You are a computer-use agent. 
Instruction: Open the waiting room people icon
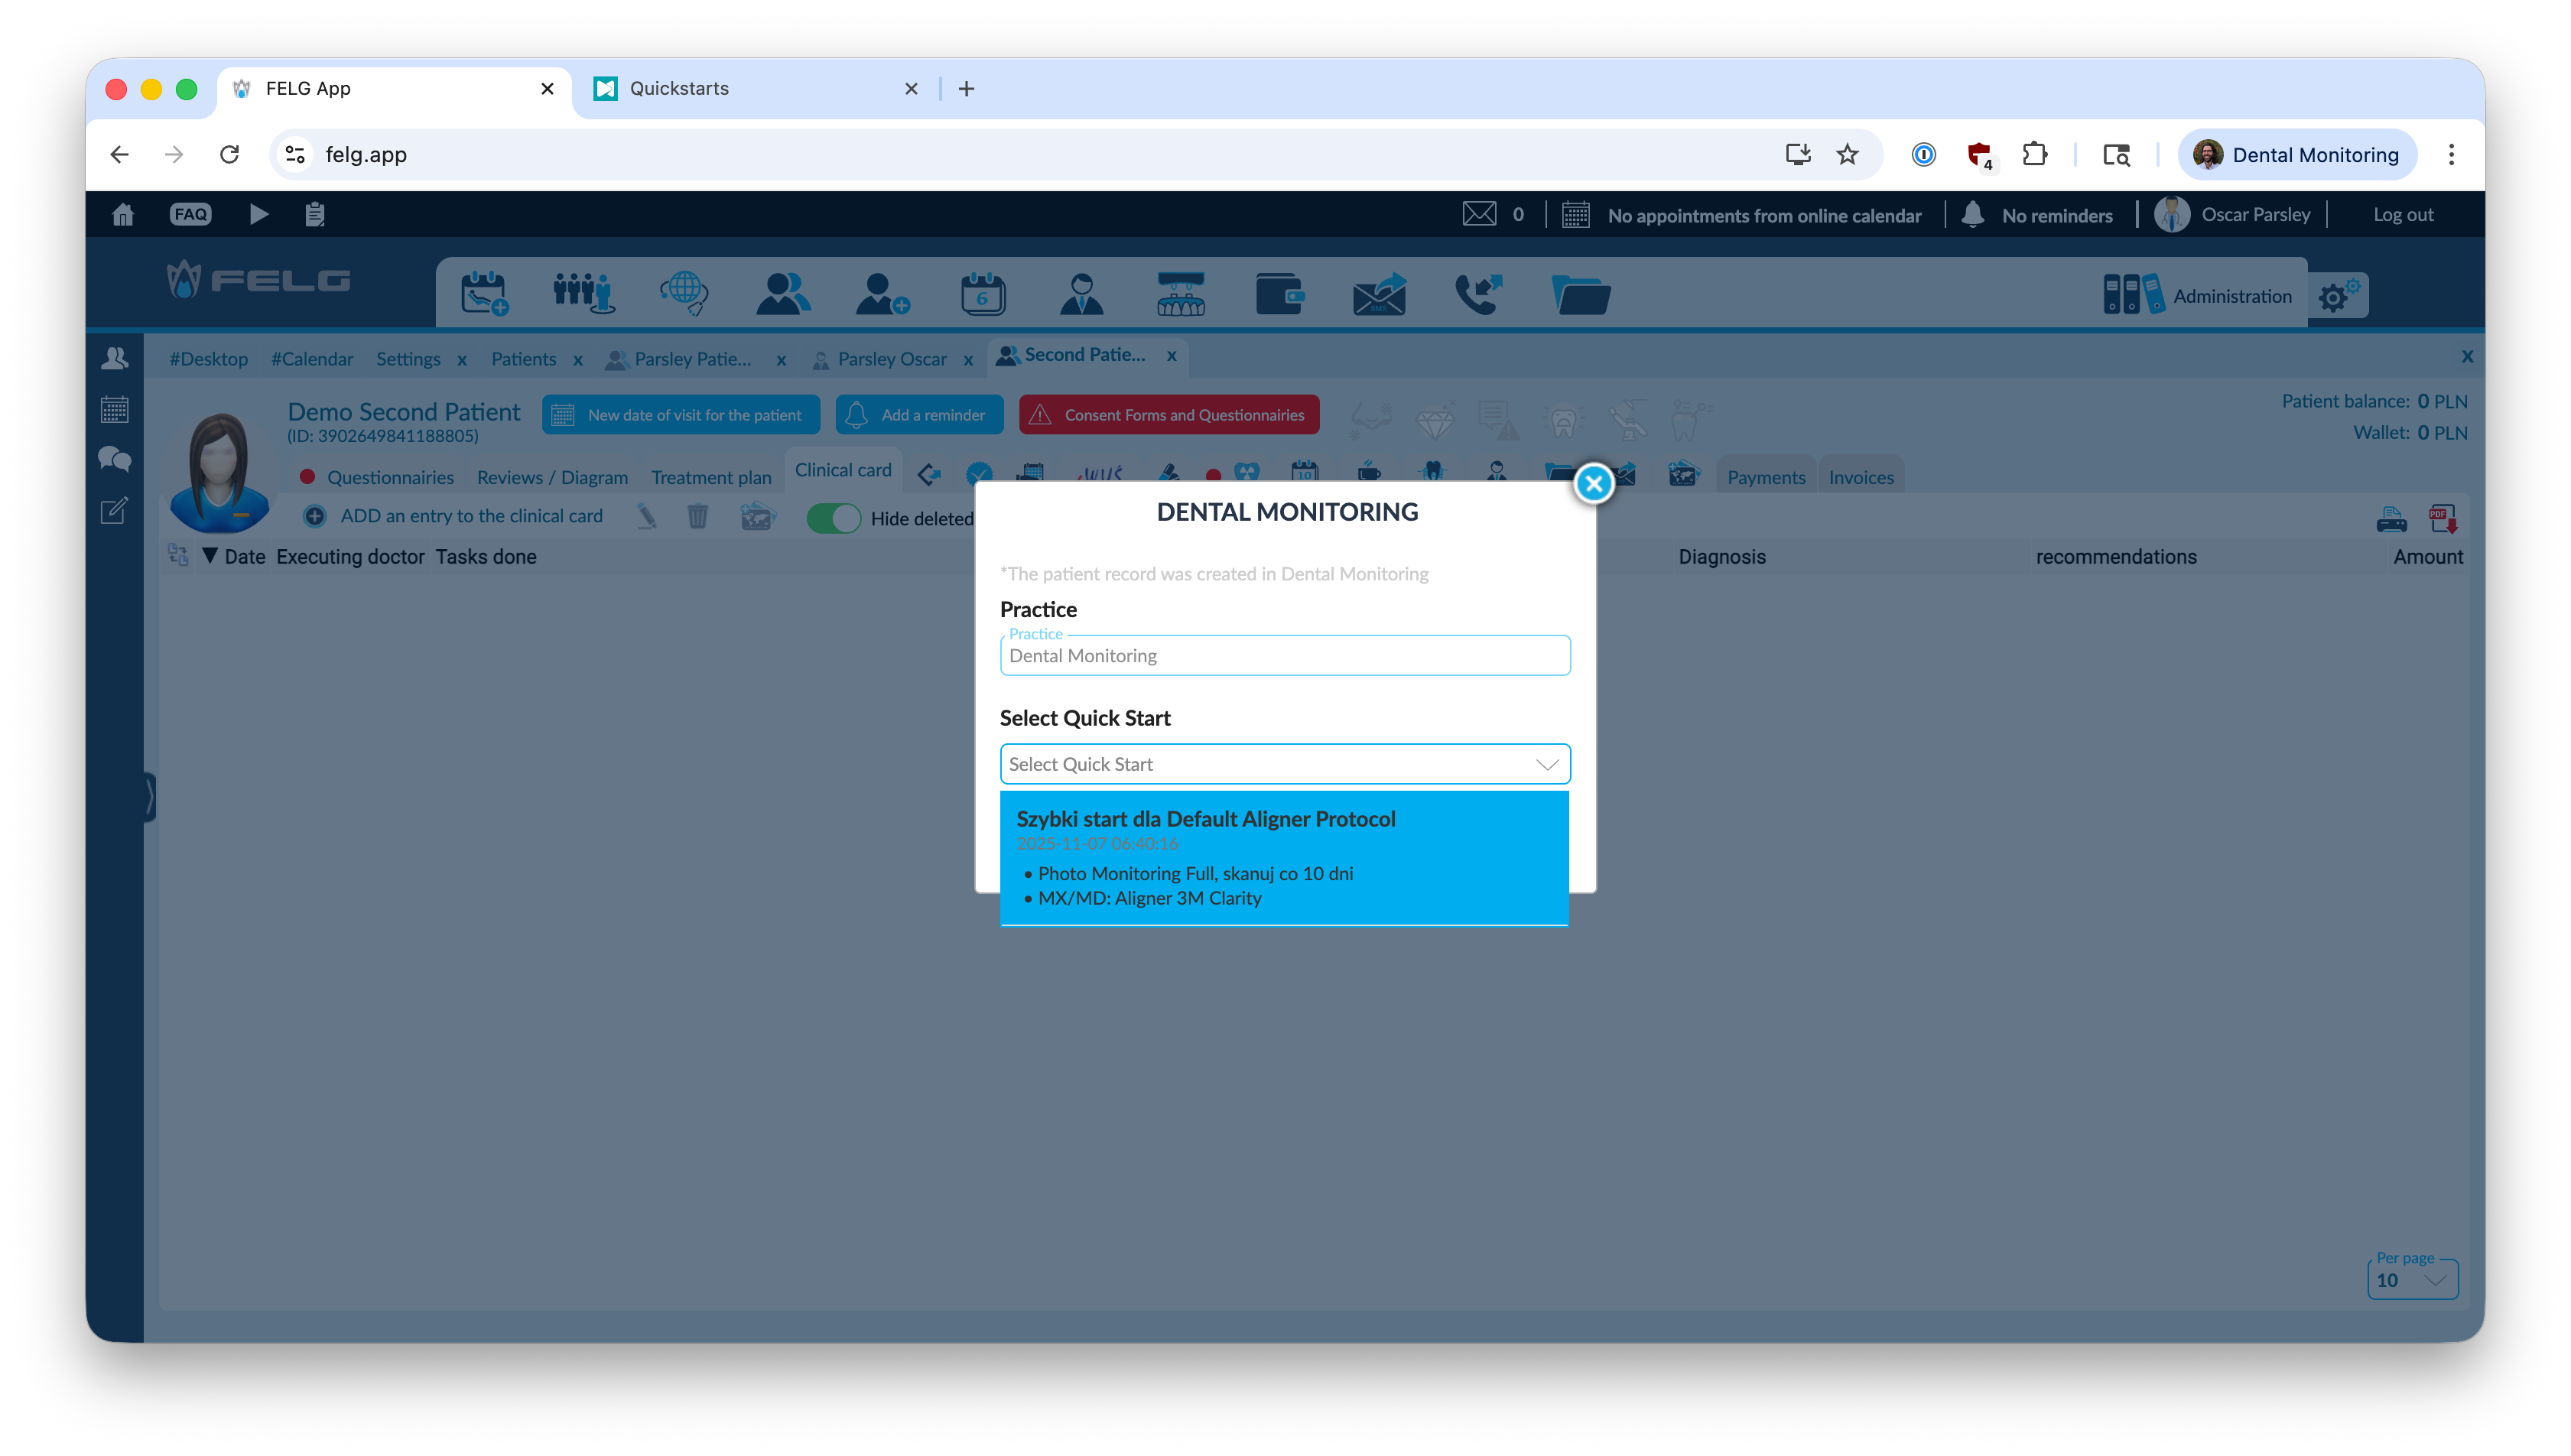tap(583, 294)
